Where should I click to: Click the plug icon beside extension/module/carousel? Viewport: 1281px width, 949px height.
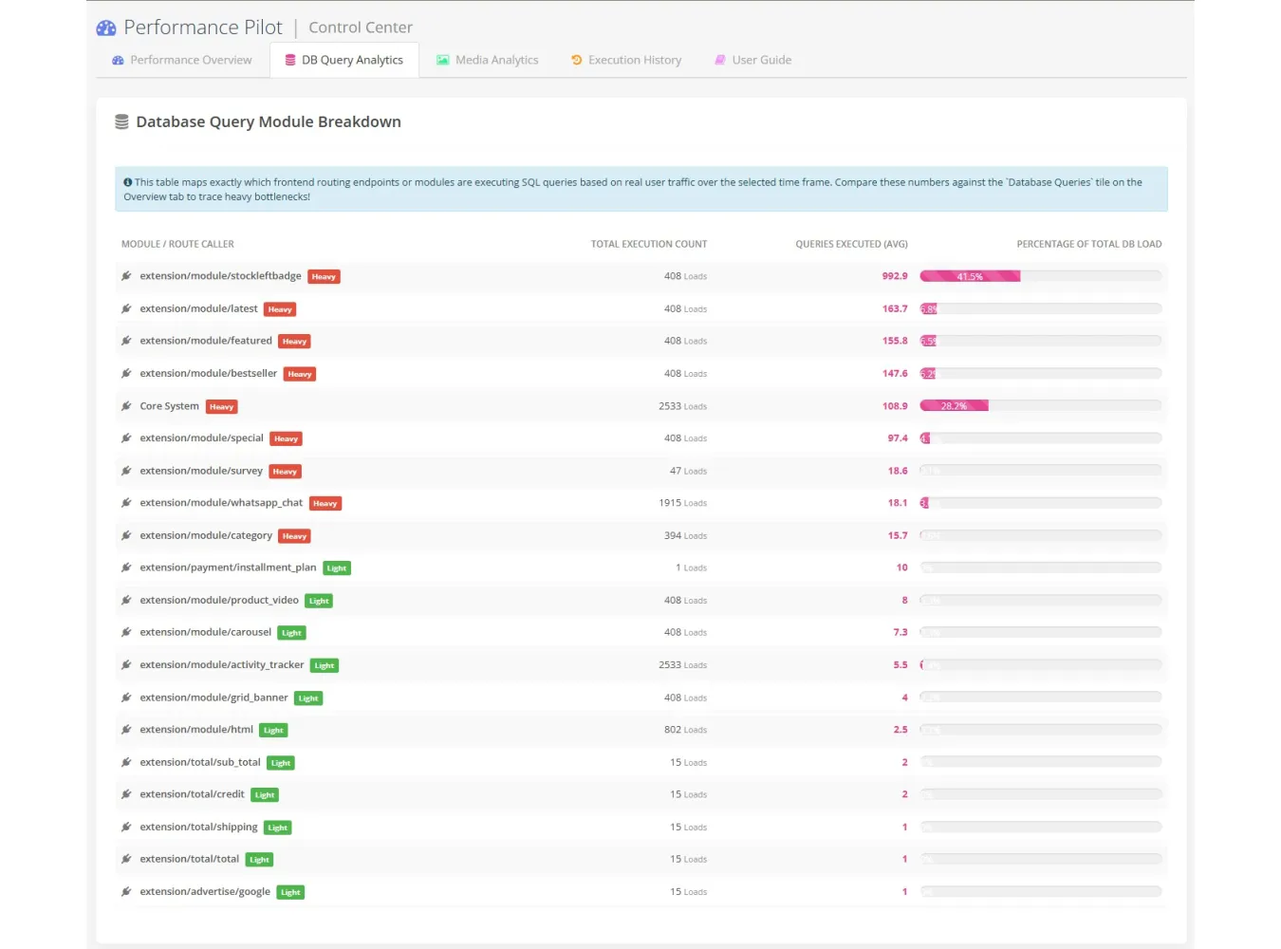click(x=126, y=632)
